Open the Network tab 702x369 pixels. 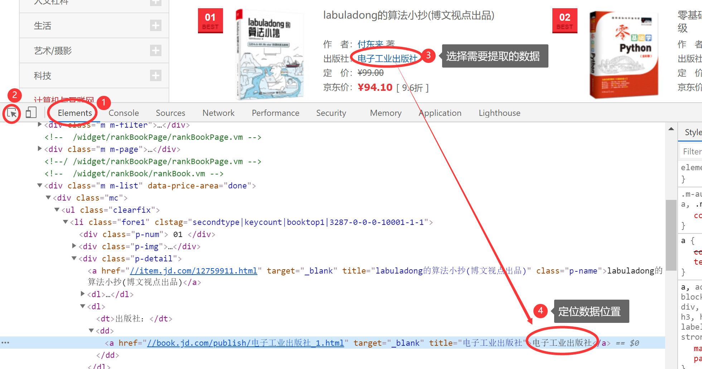(x=218, y=113)
